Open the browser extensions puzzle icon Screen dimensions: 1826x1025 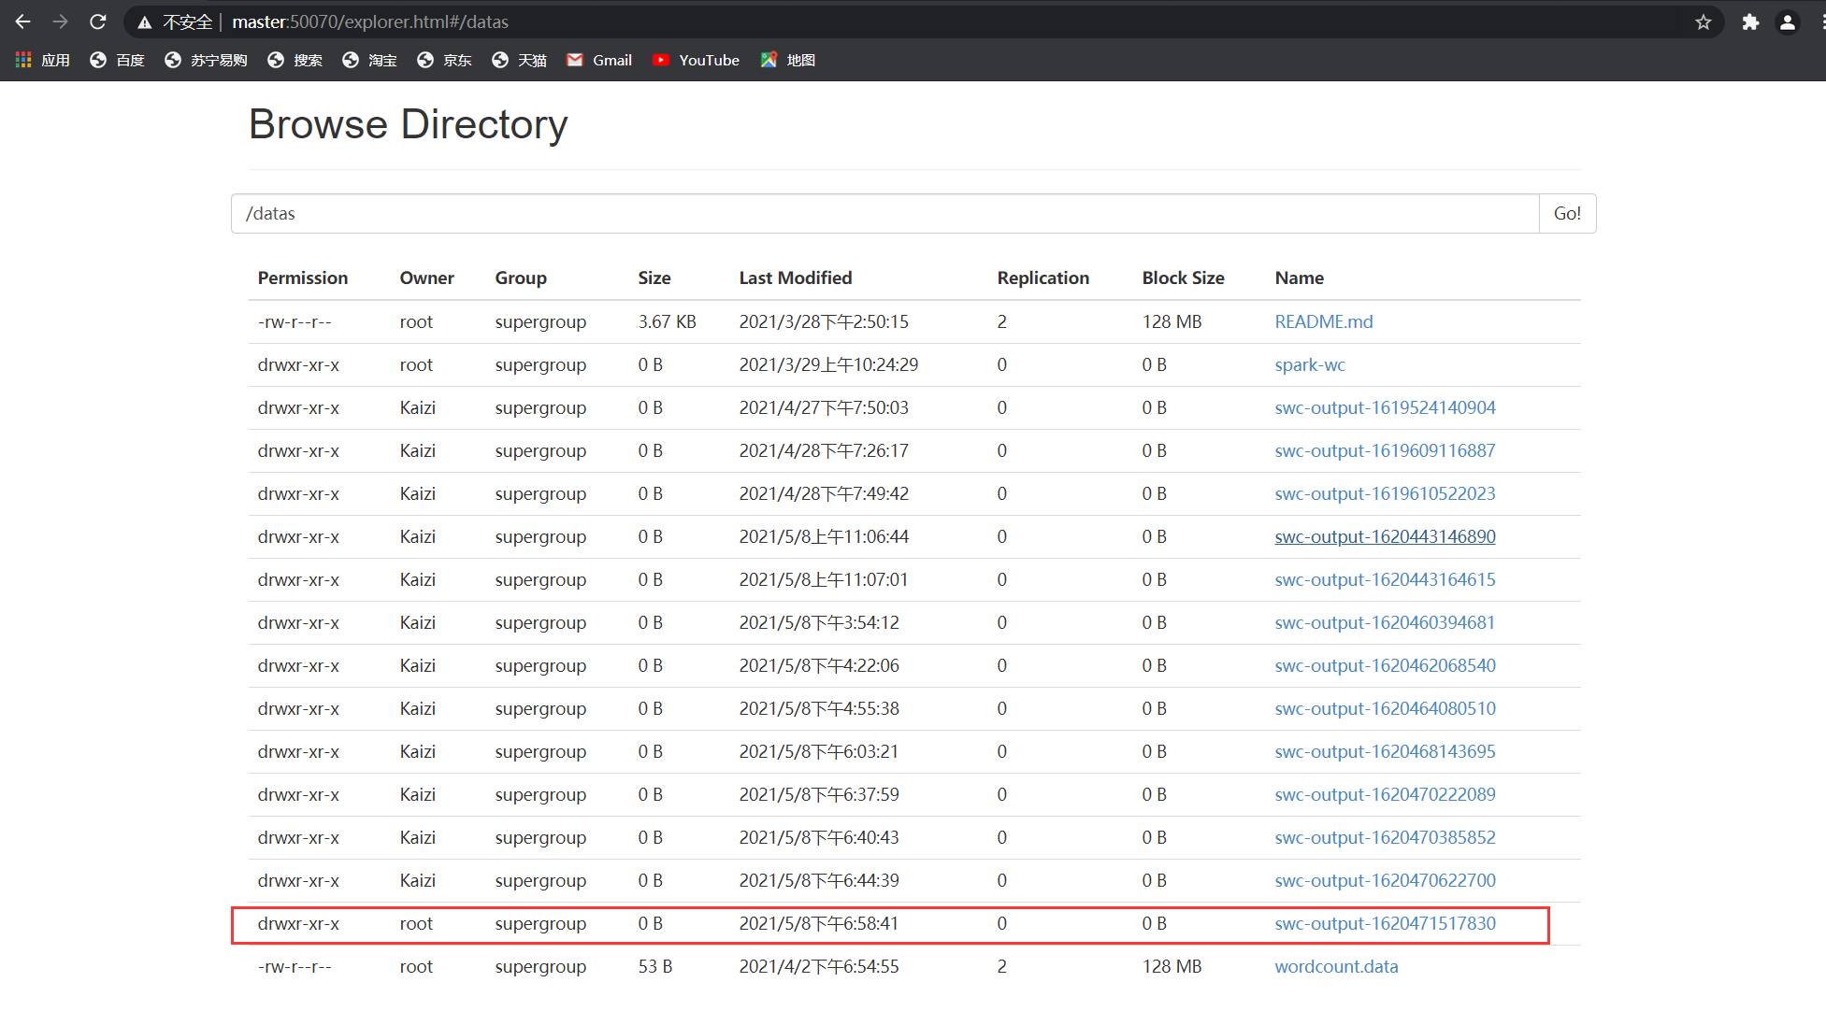[1749, 21]
